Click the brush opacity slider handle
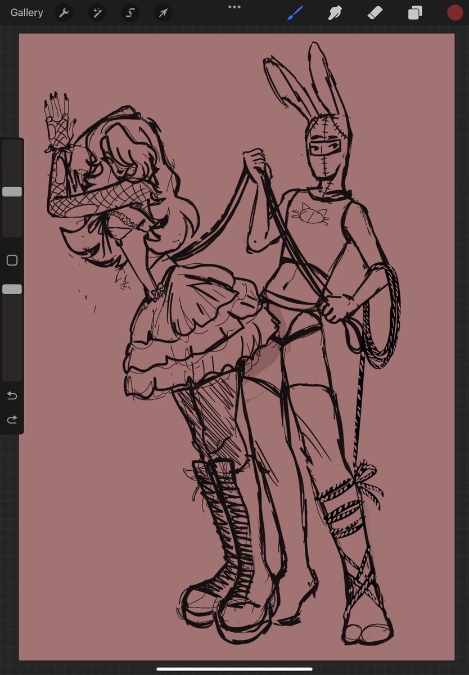 12,289
